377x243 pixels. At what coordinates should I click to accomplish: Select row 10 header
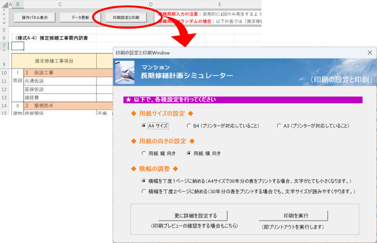pyautogui.click(x=4, y=73)
